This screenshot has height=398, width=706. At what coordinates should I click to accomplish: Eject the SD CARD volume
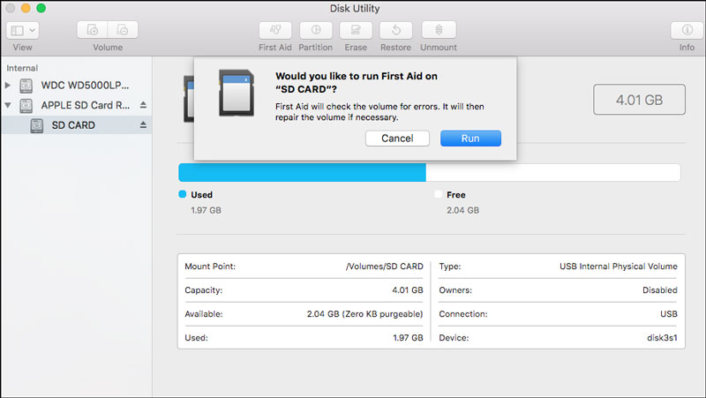pyautogui.click(x=143, y=125)
